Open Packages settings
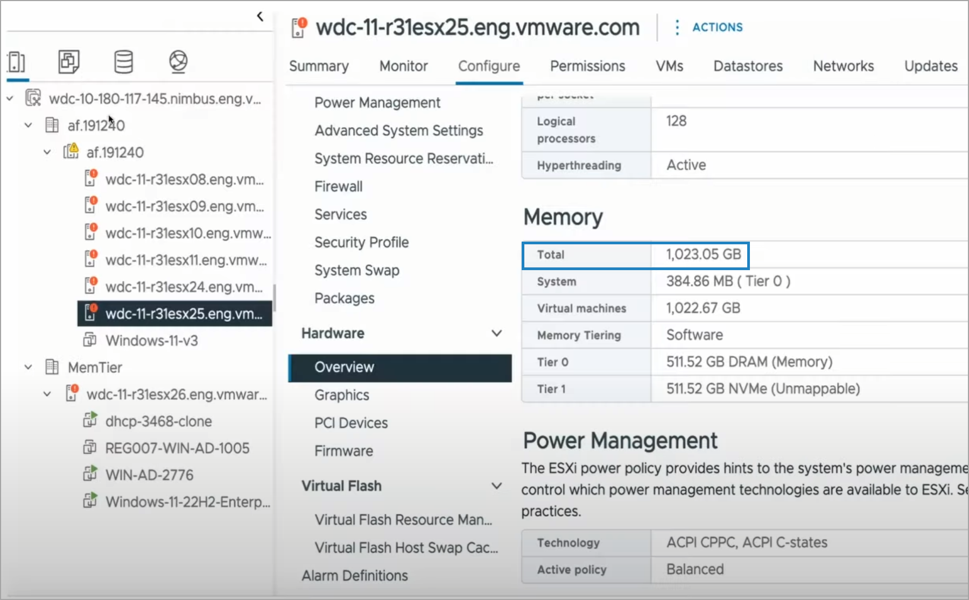The height and width of the screenshot is (600, 969). pos(345,299)
